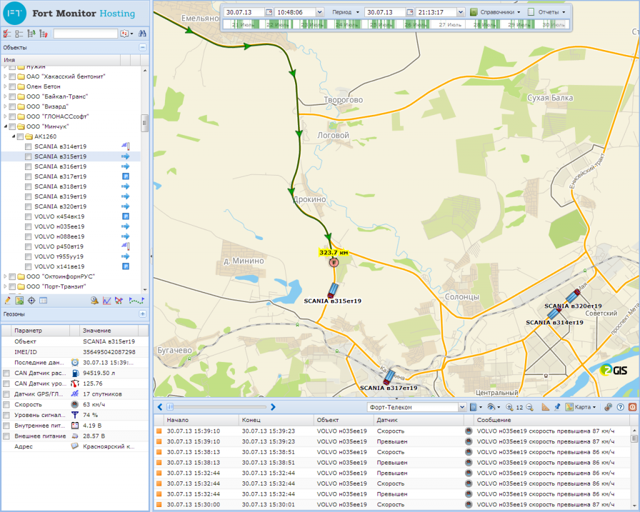Open the Период menu
This screenshot has height=512, width=640.
click(345, 13)
